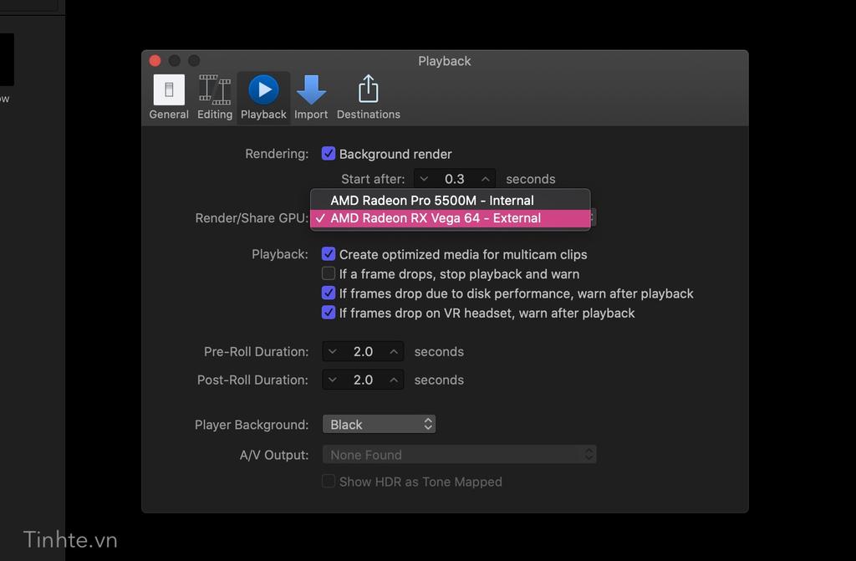The width and height of the screenshot is (856, 561).
Task: Decrease the Pre-Roll Duration value
Action: coord(332,351)
